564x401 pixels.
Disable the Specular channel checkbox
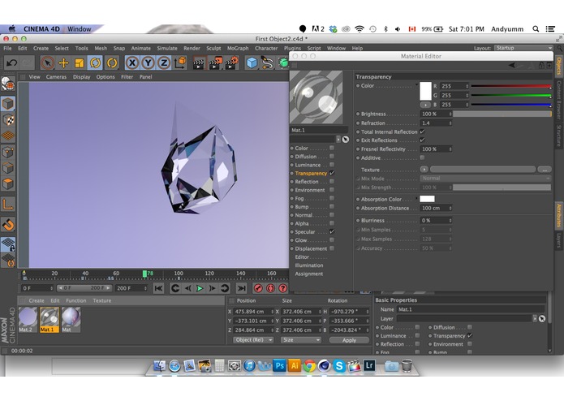coord(332,231)
